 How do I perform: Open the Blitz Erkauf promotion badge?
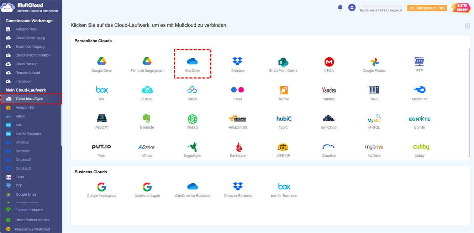tap(461, 8)
